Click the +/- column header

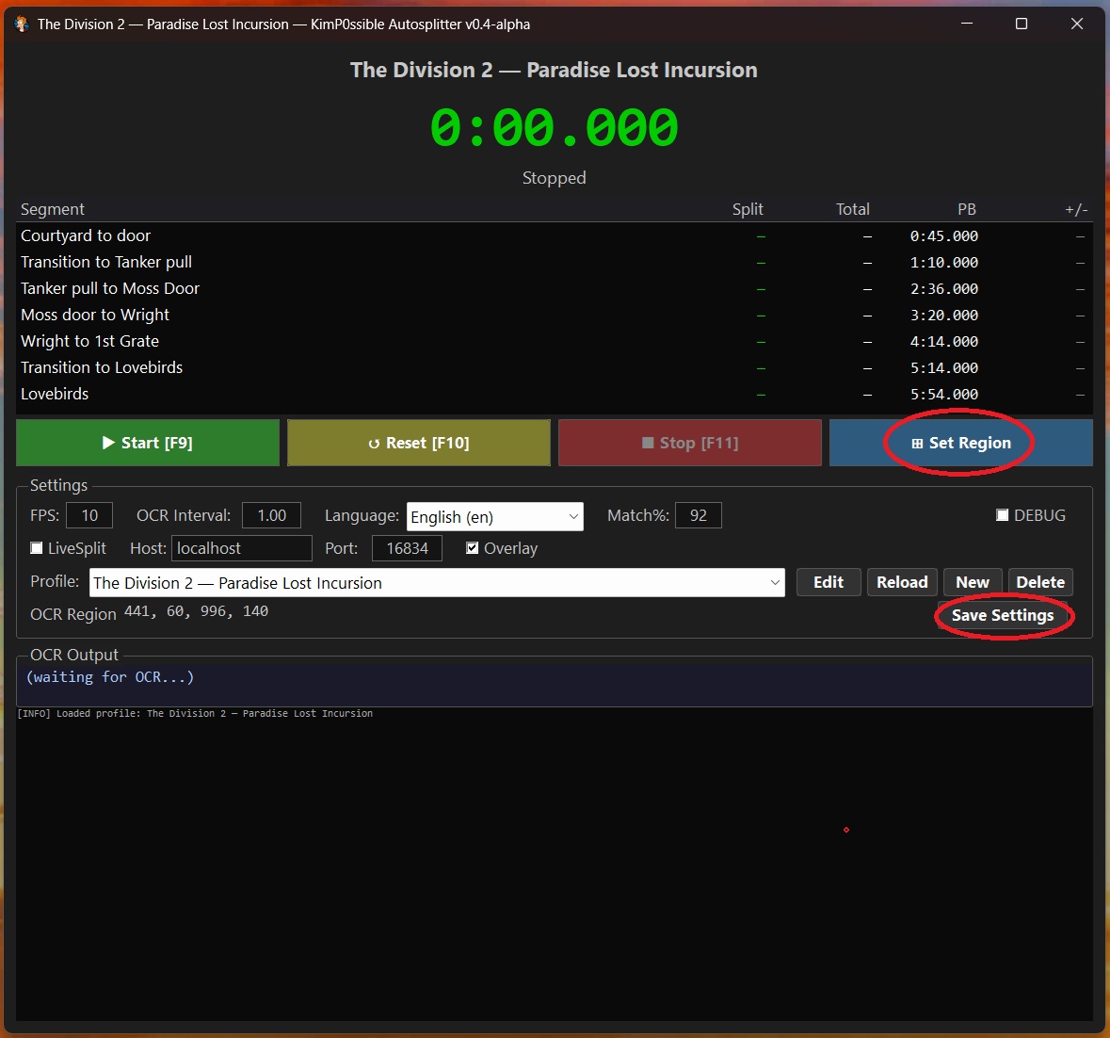coord(1076,209)
